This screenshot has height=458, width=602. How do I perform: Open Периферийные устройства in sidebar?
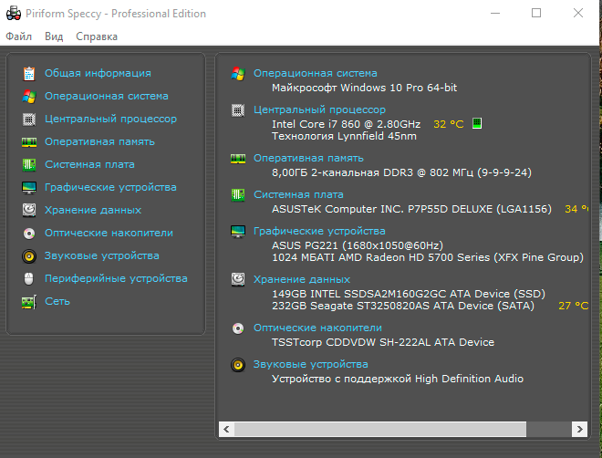click(116, 278)
